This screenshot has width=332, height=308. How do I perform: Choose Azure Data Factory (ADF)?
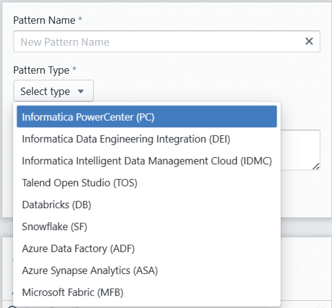pyautogui.click(x=147, y=248)
